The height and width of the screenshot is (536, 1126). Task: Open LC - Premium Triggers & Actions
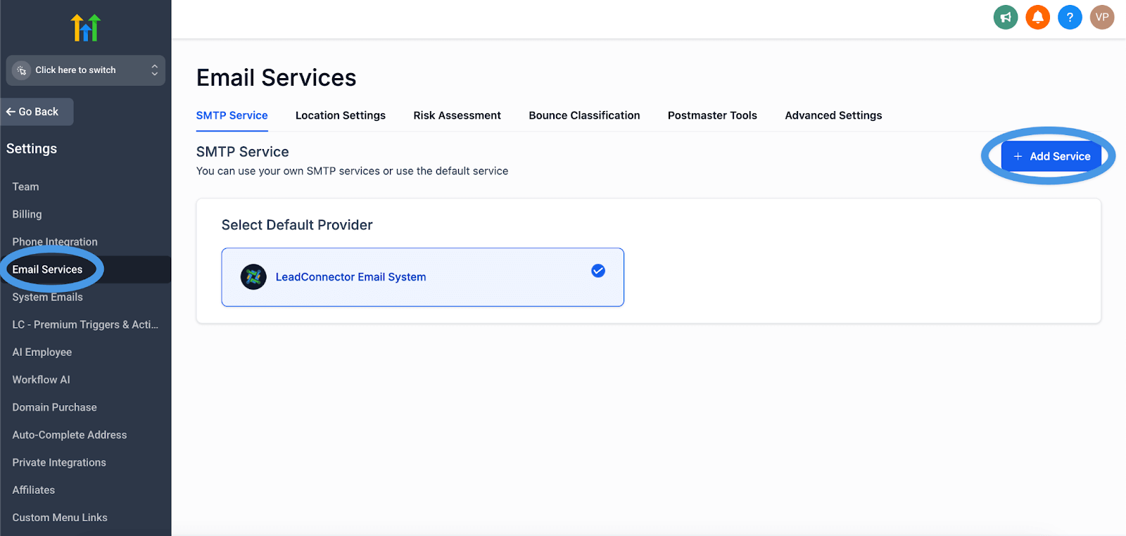pos(85,324)
